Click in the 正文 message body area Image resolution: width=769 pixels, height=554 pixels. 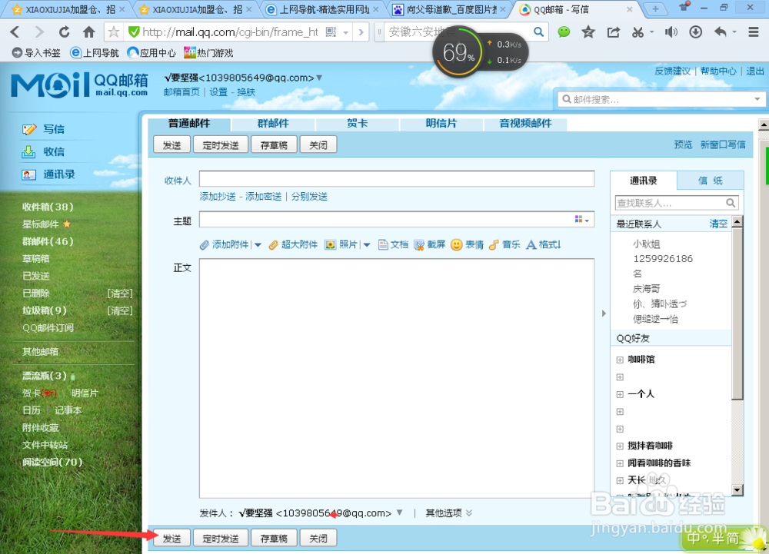[397, 378]
